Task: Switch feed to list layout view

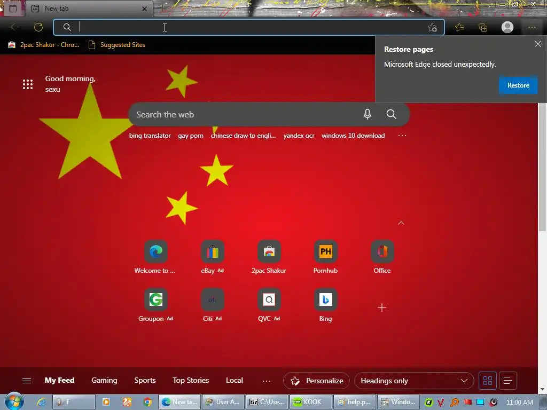Action: click(x=508, y=380)
